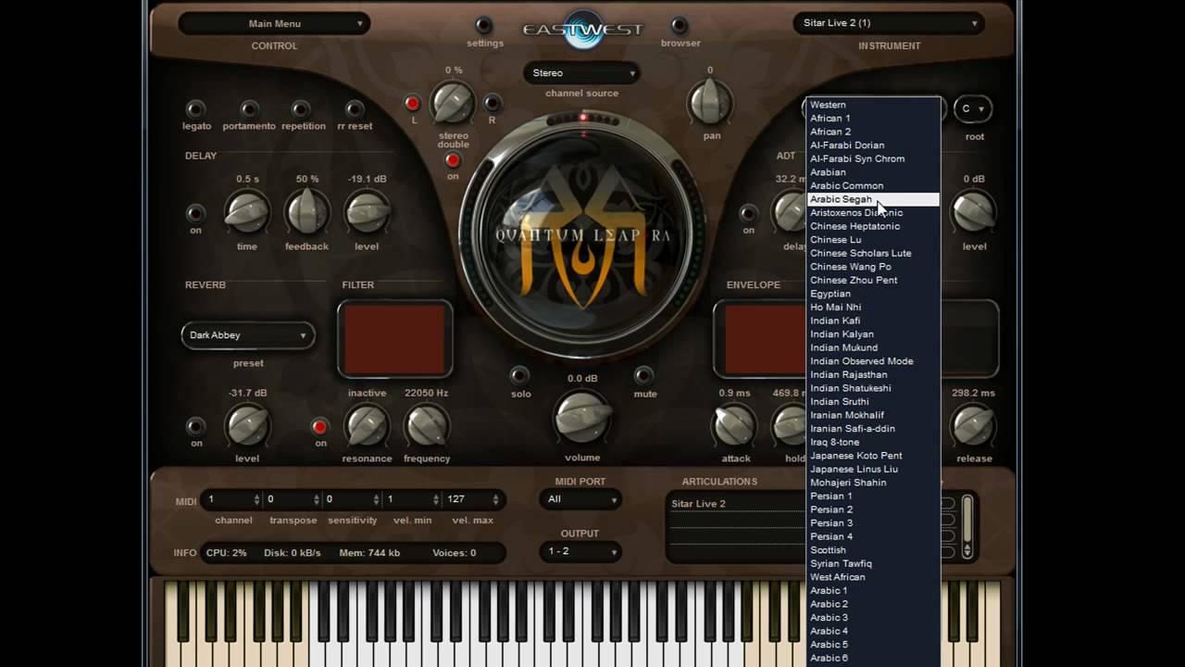Click the delay level knob
Image resolution: width=1185 pixels, height=667 pixels.
[x=367, y=212]
